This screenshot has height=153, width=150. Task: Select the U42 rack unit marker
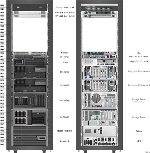(2, 6)
